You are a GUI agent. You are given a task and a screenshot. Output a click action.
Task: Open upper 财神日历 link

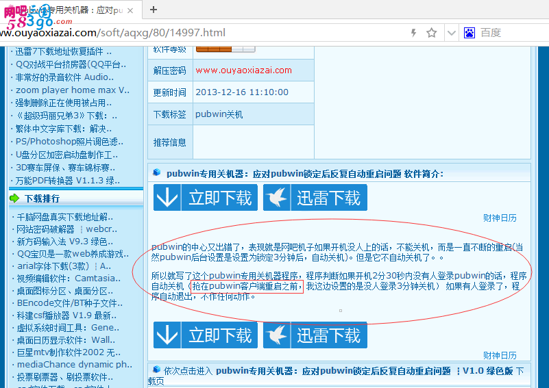coord(500,218)
